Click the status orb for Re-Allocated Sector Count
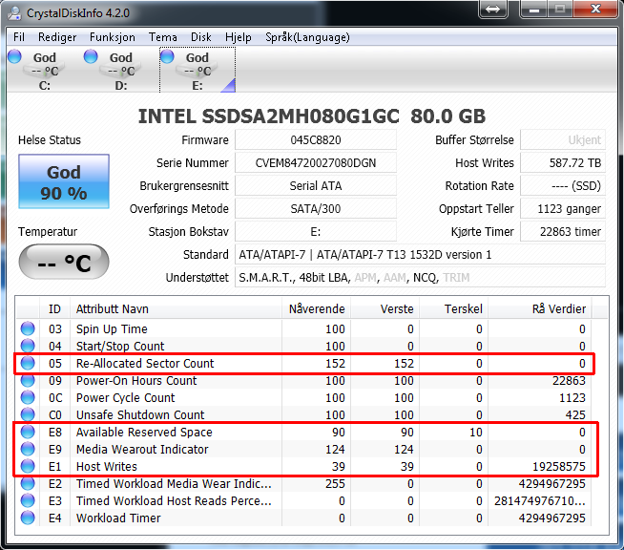624x550 pixels. click(x=28, y=363)
